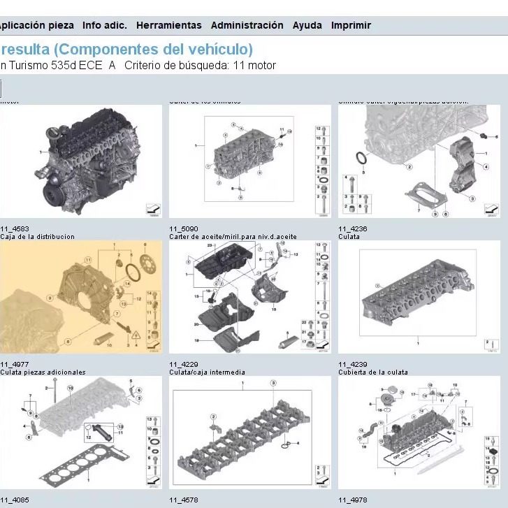Select highlighted Caja de la distribucion diagram

(81, 297)
